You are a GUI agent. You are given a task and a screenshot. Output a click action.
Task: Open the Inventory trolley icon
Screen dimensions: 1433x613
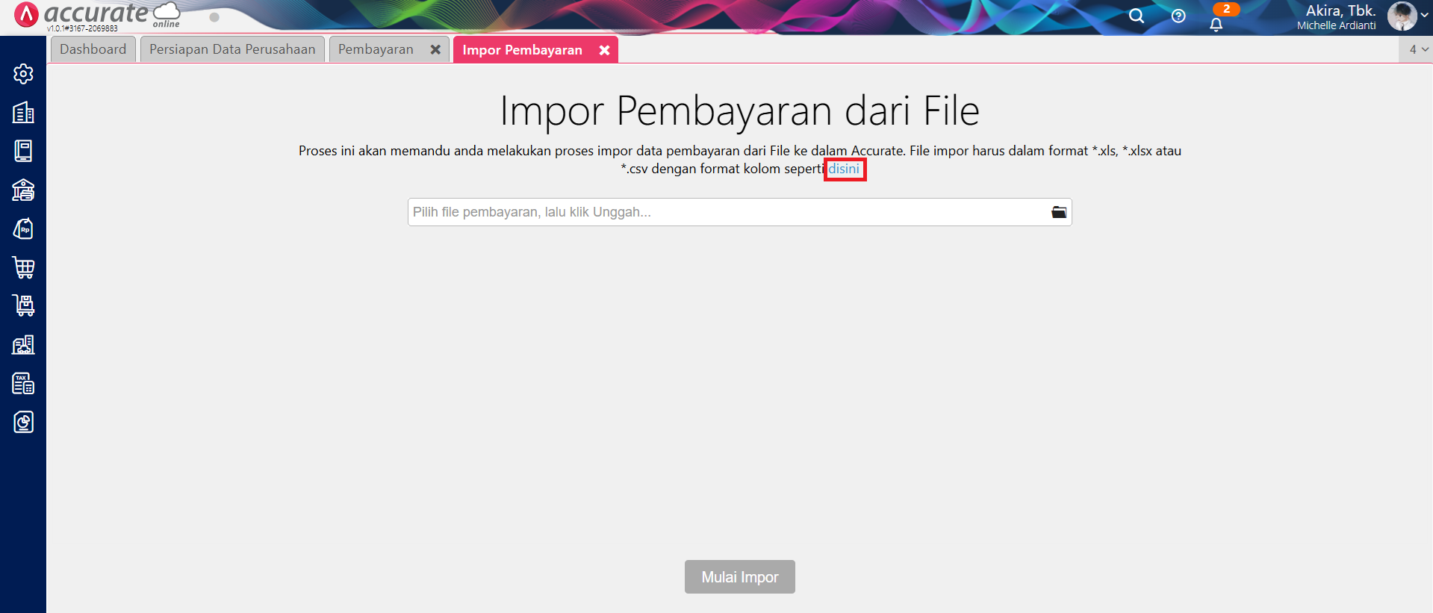[x=23, y=305]
